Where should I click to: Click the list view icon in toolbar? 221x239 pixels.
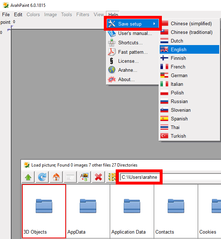[70, 177]
